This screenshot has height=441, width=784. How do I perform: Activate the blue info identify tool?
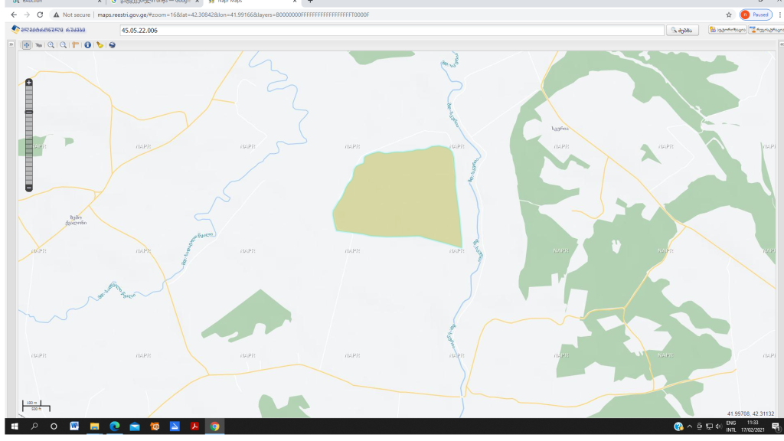pos(87,45)
